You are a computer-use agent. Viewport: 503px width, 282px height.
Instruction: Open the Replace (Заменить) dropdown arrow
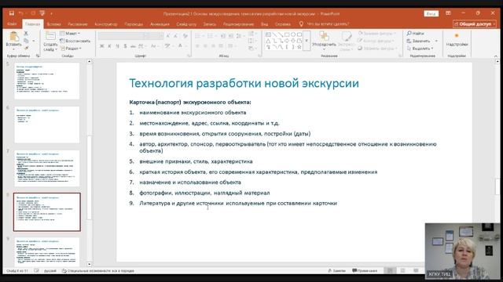pyautogui.click(x=436, y=41)
